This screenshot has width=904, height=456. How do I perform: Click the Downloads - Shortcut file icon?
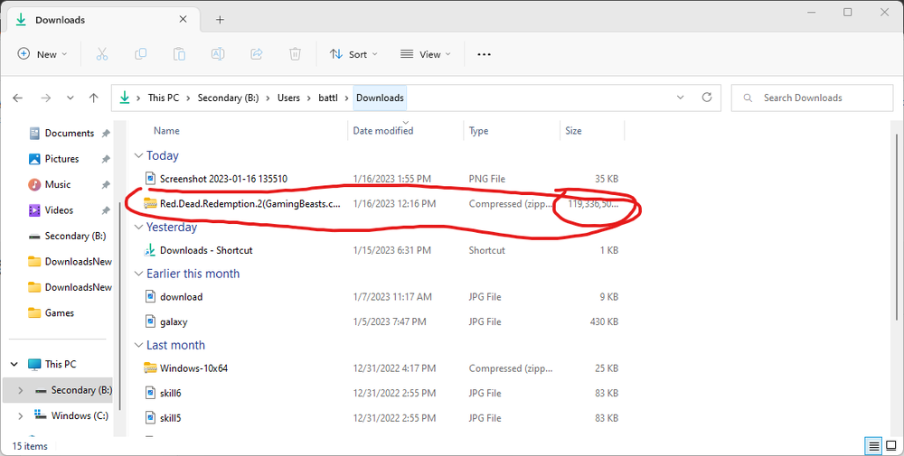[x=150, y=250]
